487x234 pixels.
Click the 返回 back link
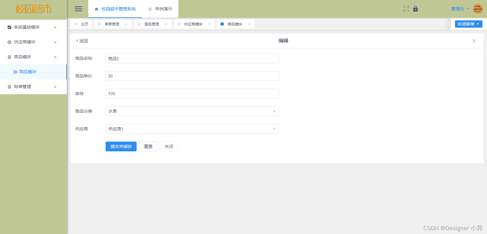pyautogui.click(x=82, y=41)
